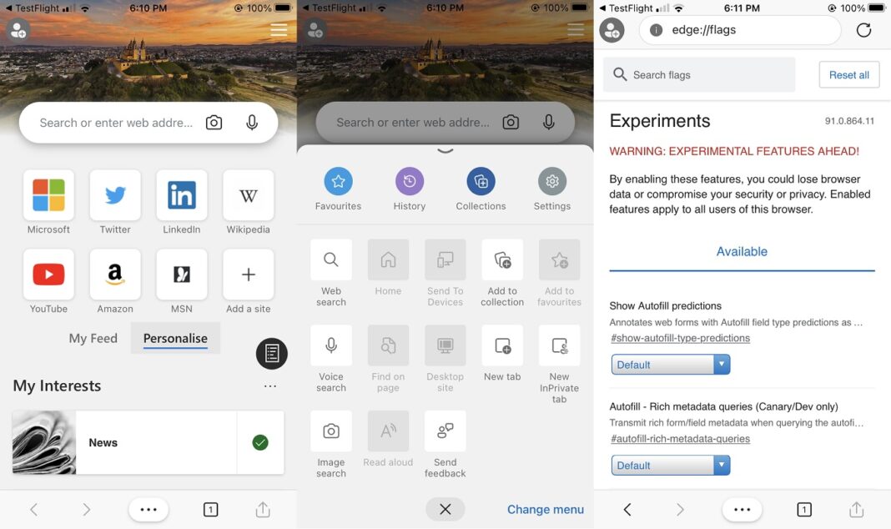Switch to the My Feed tab

[93, 338]
